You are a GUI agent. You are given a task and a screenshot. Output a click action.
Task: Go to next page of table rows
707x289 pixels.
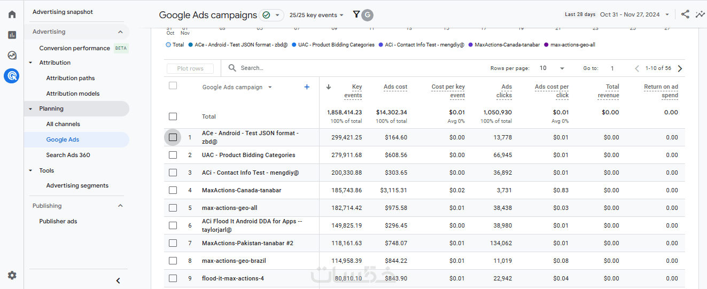click(680, 68)
